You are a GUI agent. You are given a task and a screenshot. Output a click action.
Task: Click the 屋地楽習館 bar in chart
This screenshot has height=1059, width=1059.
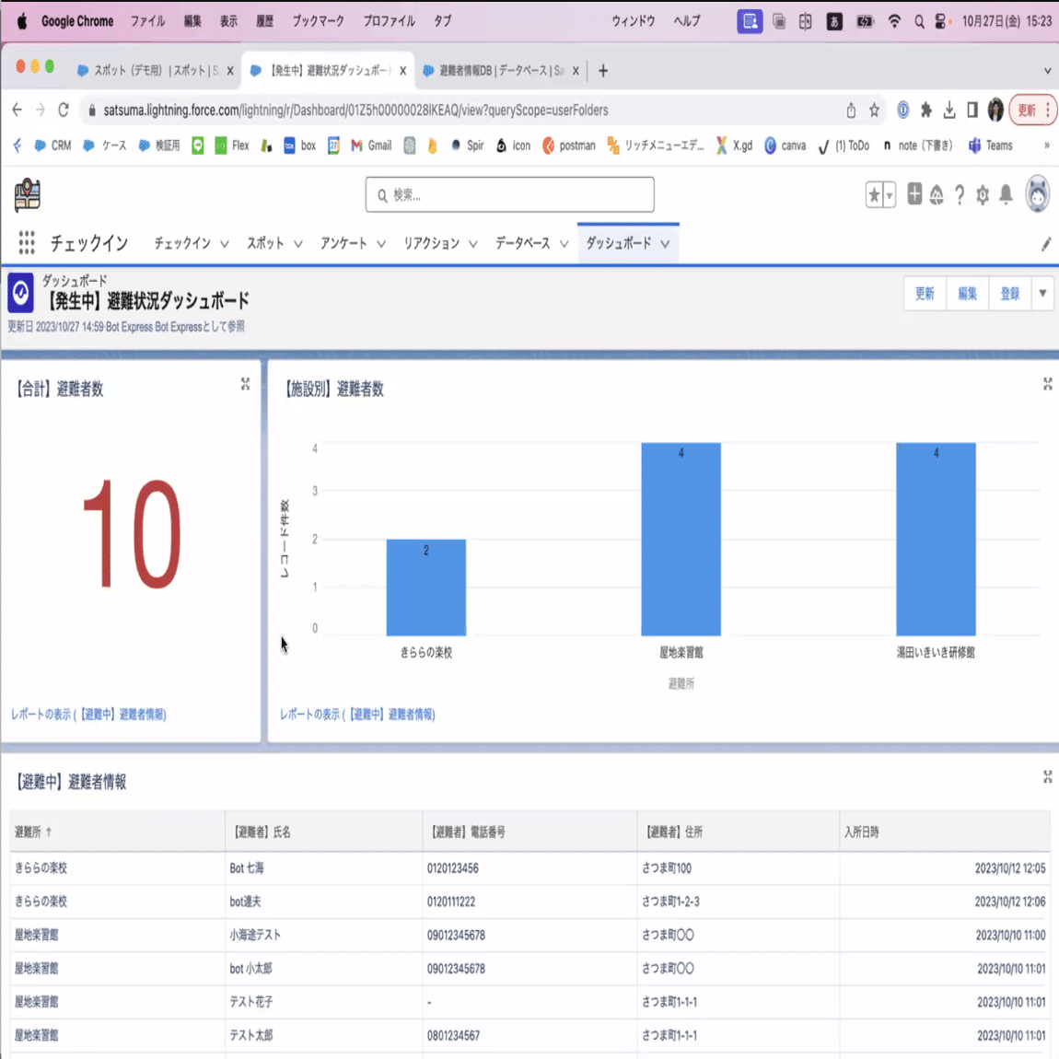[681, 539]
